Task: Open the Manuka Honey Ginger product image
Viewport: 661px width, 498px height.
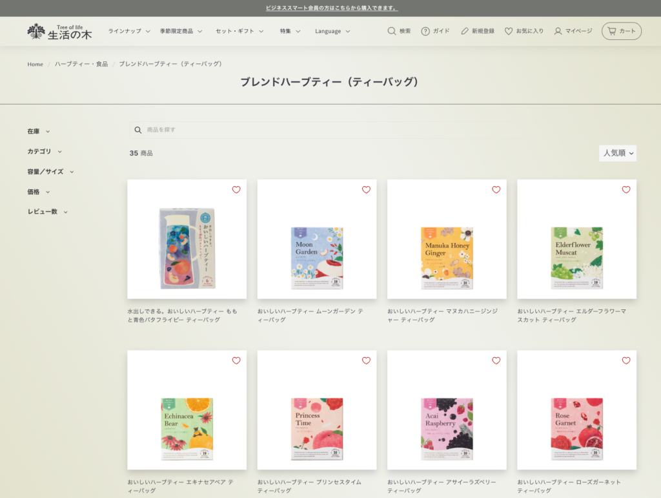Action: (447, 239)
